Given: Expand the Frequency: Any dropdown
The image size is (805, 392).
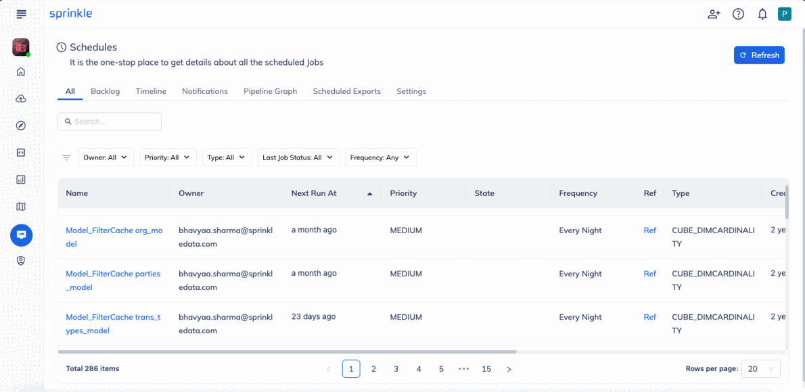Looking at the screenshot, I should (x=380, y=157).
